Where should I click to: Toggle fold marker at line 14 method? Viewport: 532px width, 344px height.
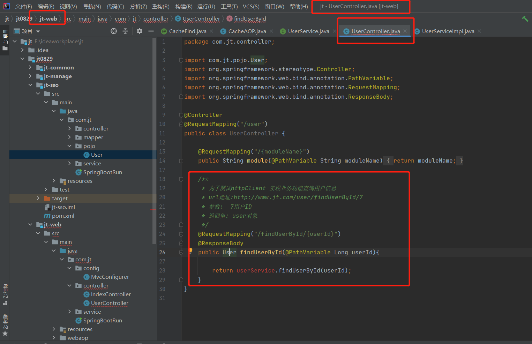click(181, 161)
